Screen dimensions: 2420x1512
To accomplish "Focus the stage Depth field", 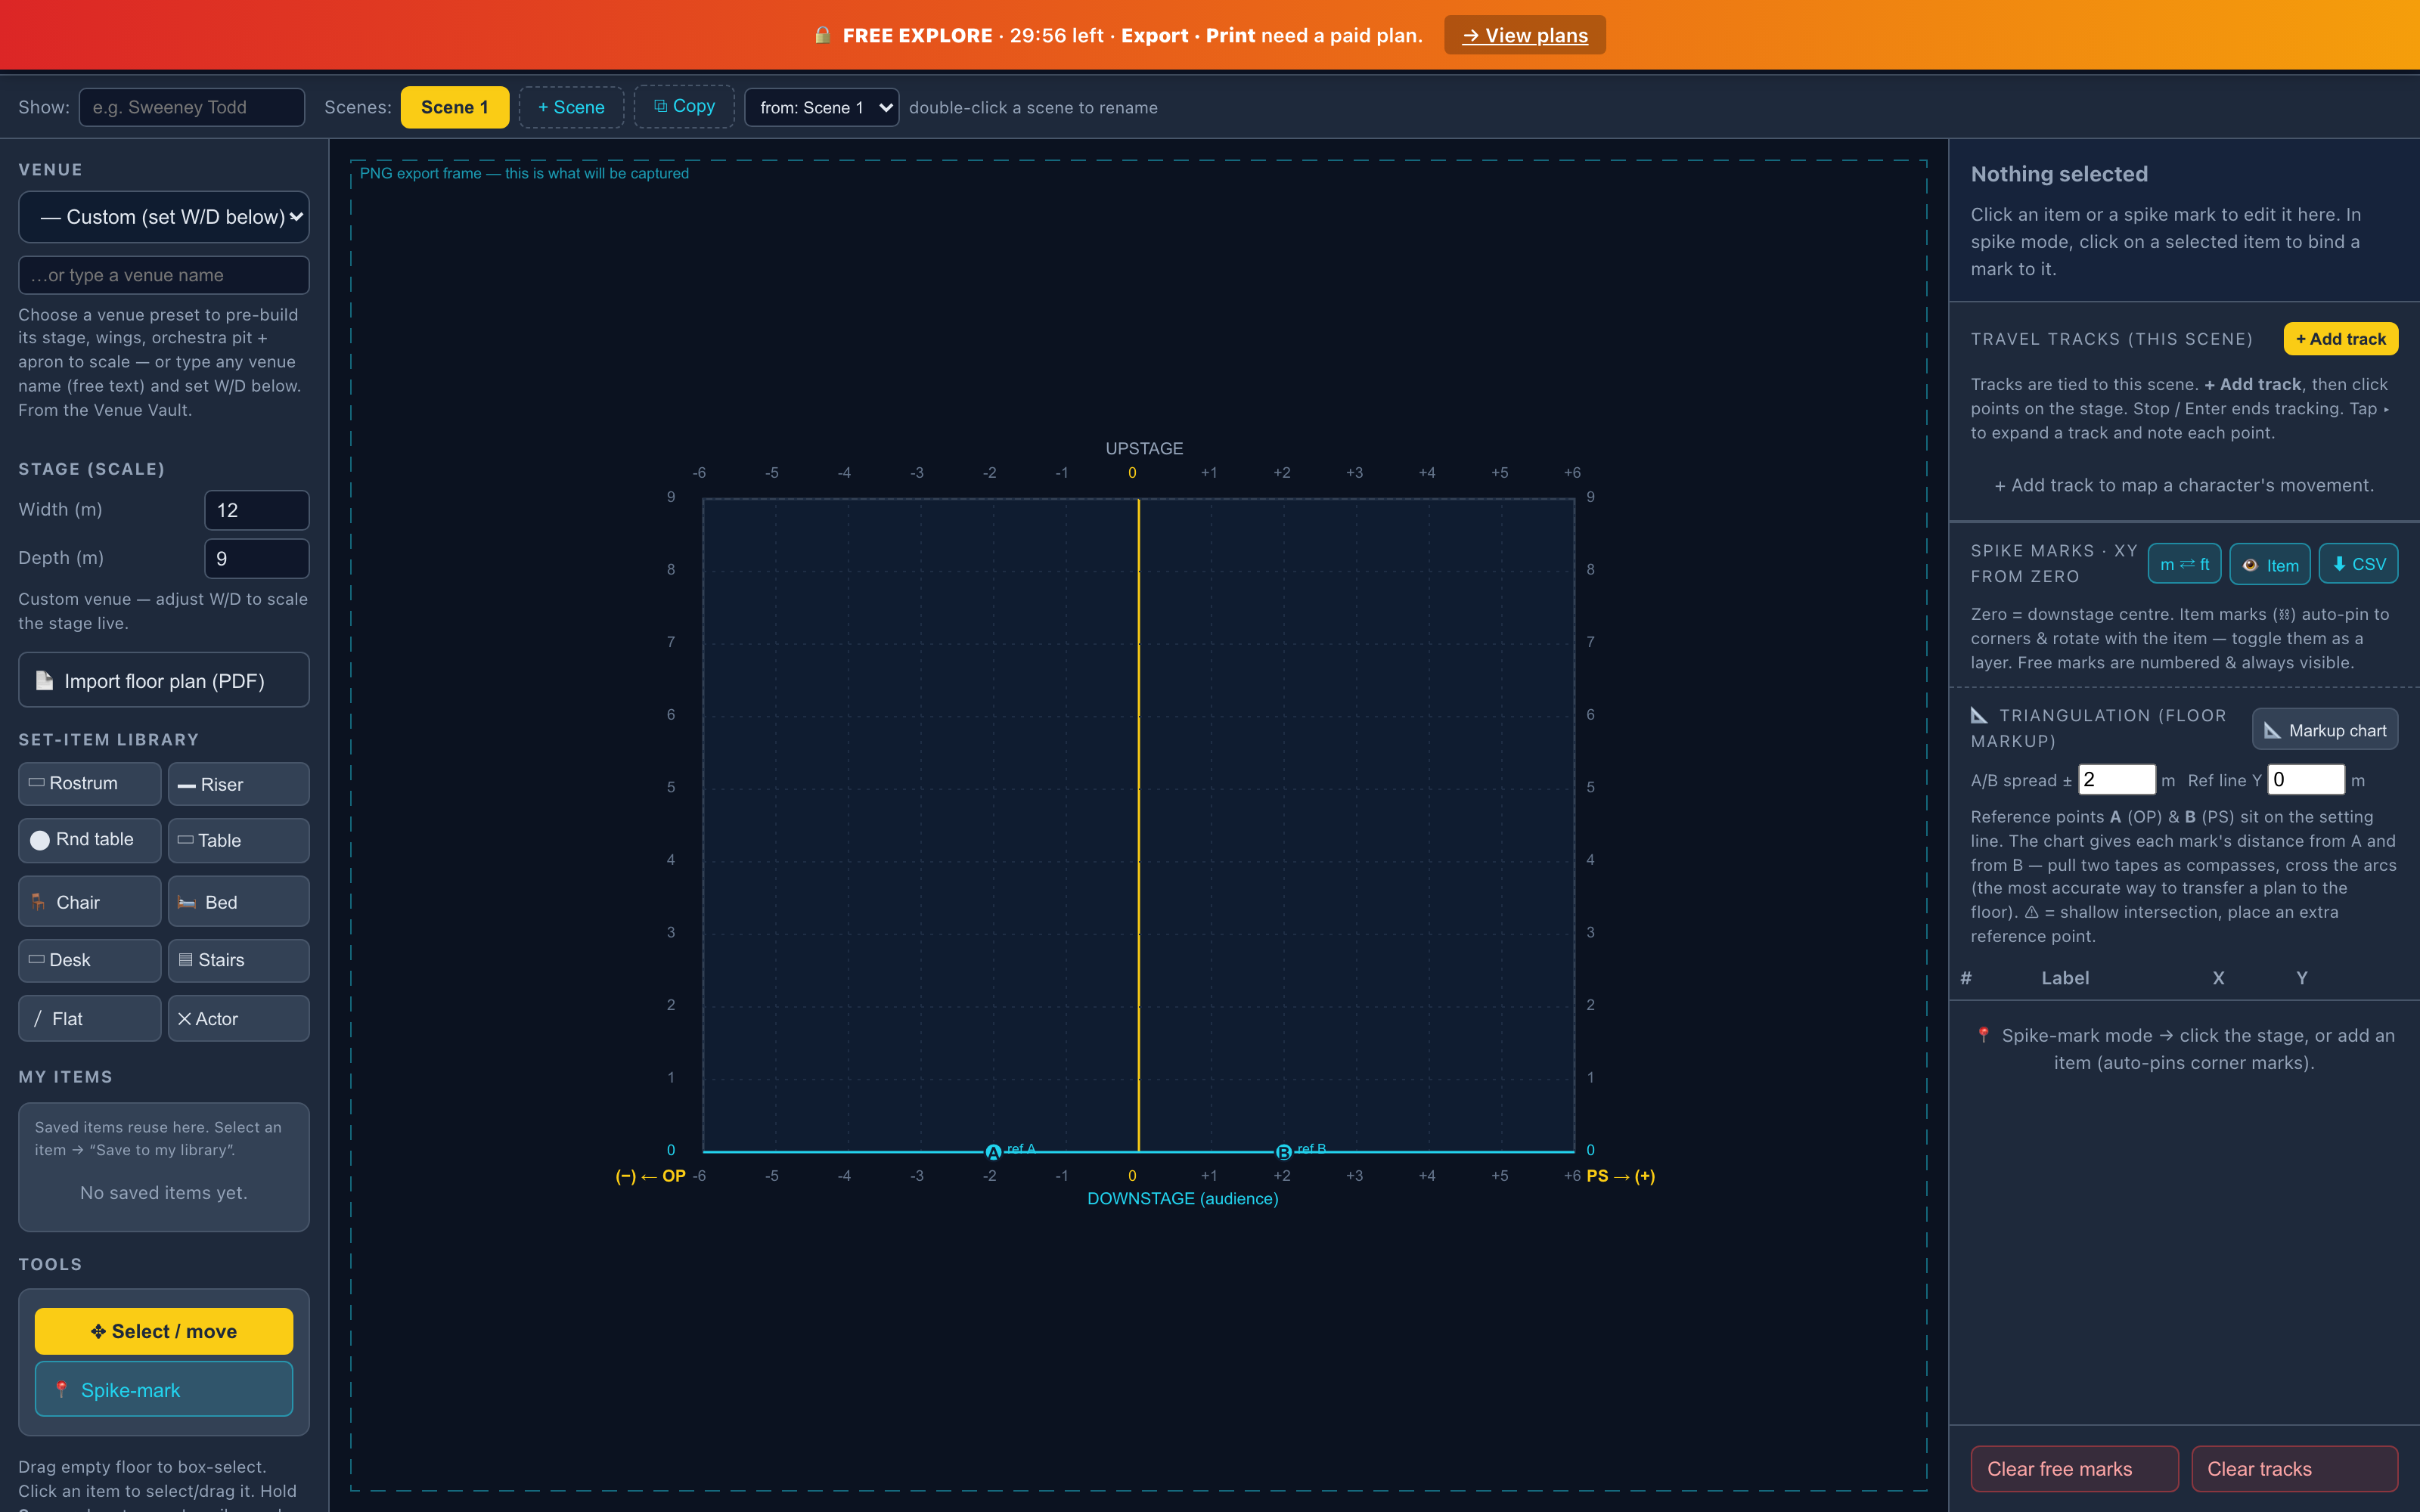I will click(x=257, y=558).
